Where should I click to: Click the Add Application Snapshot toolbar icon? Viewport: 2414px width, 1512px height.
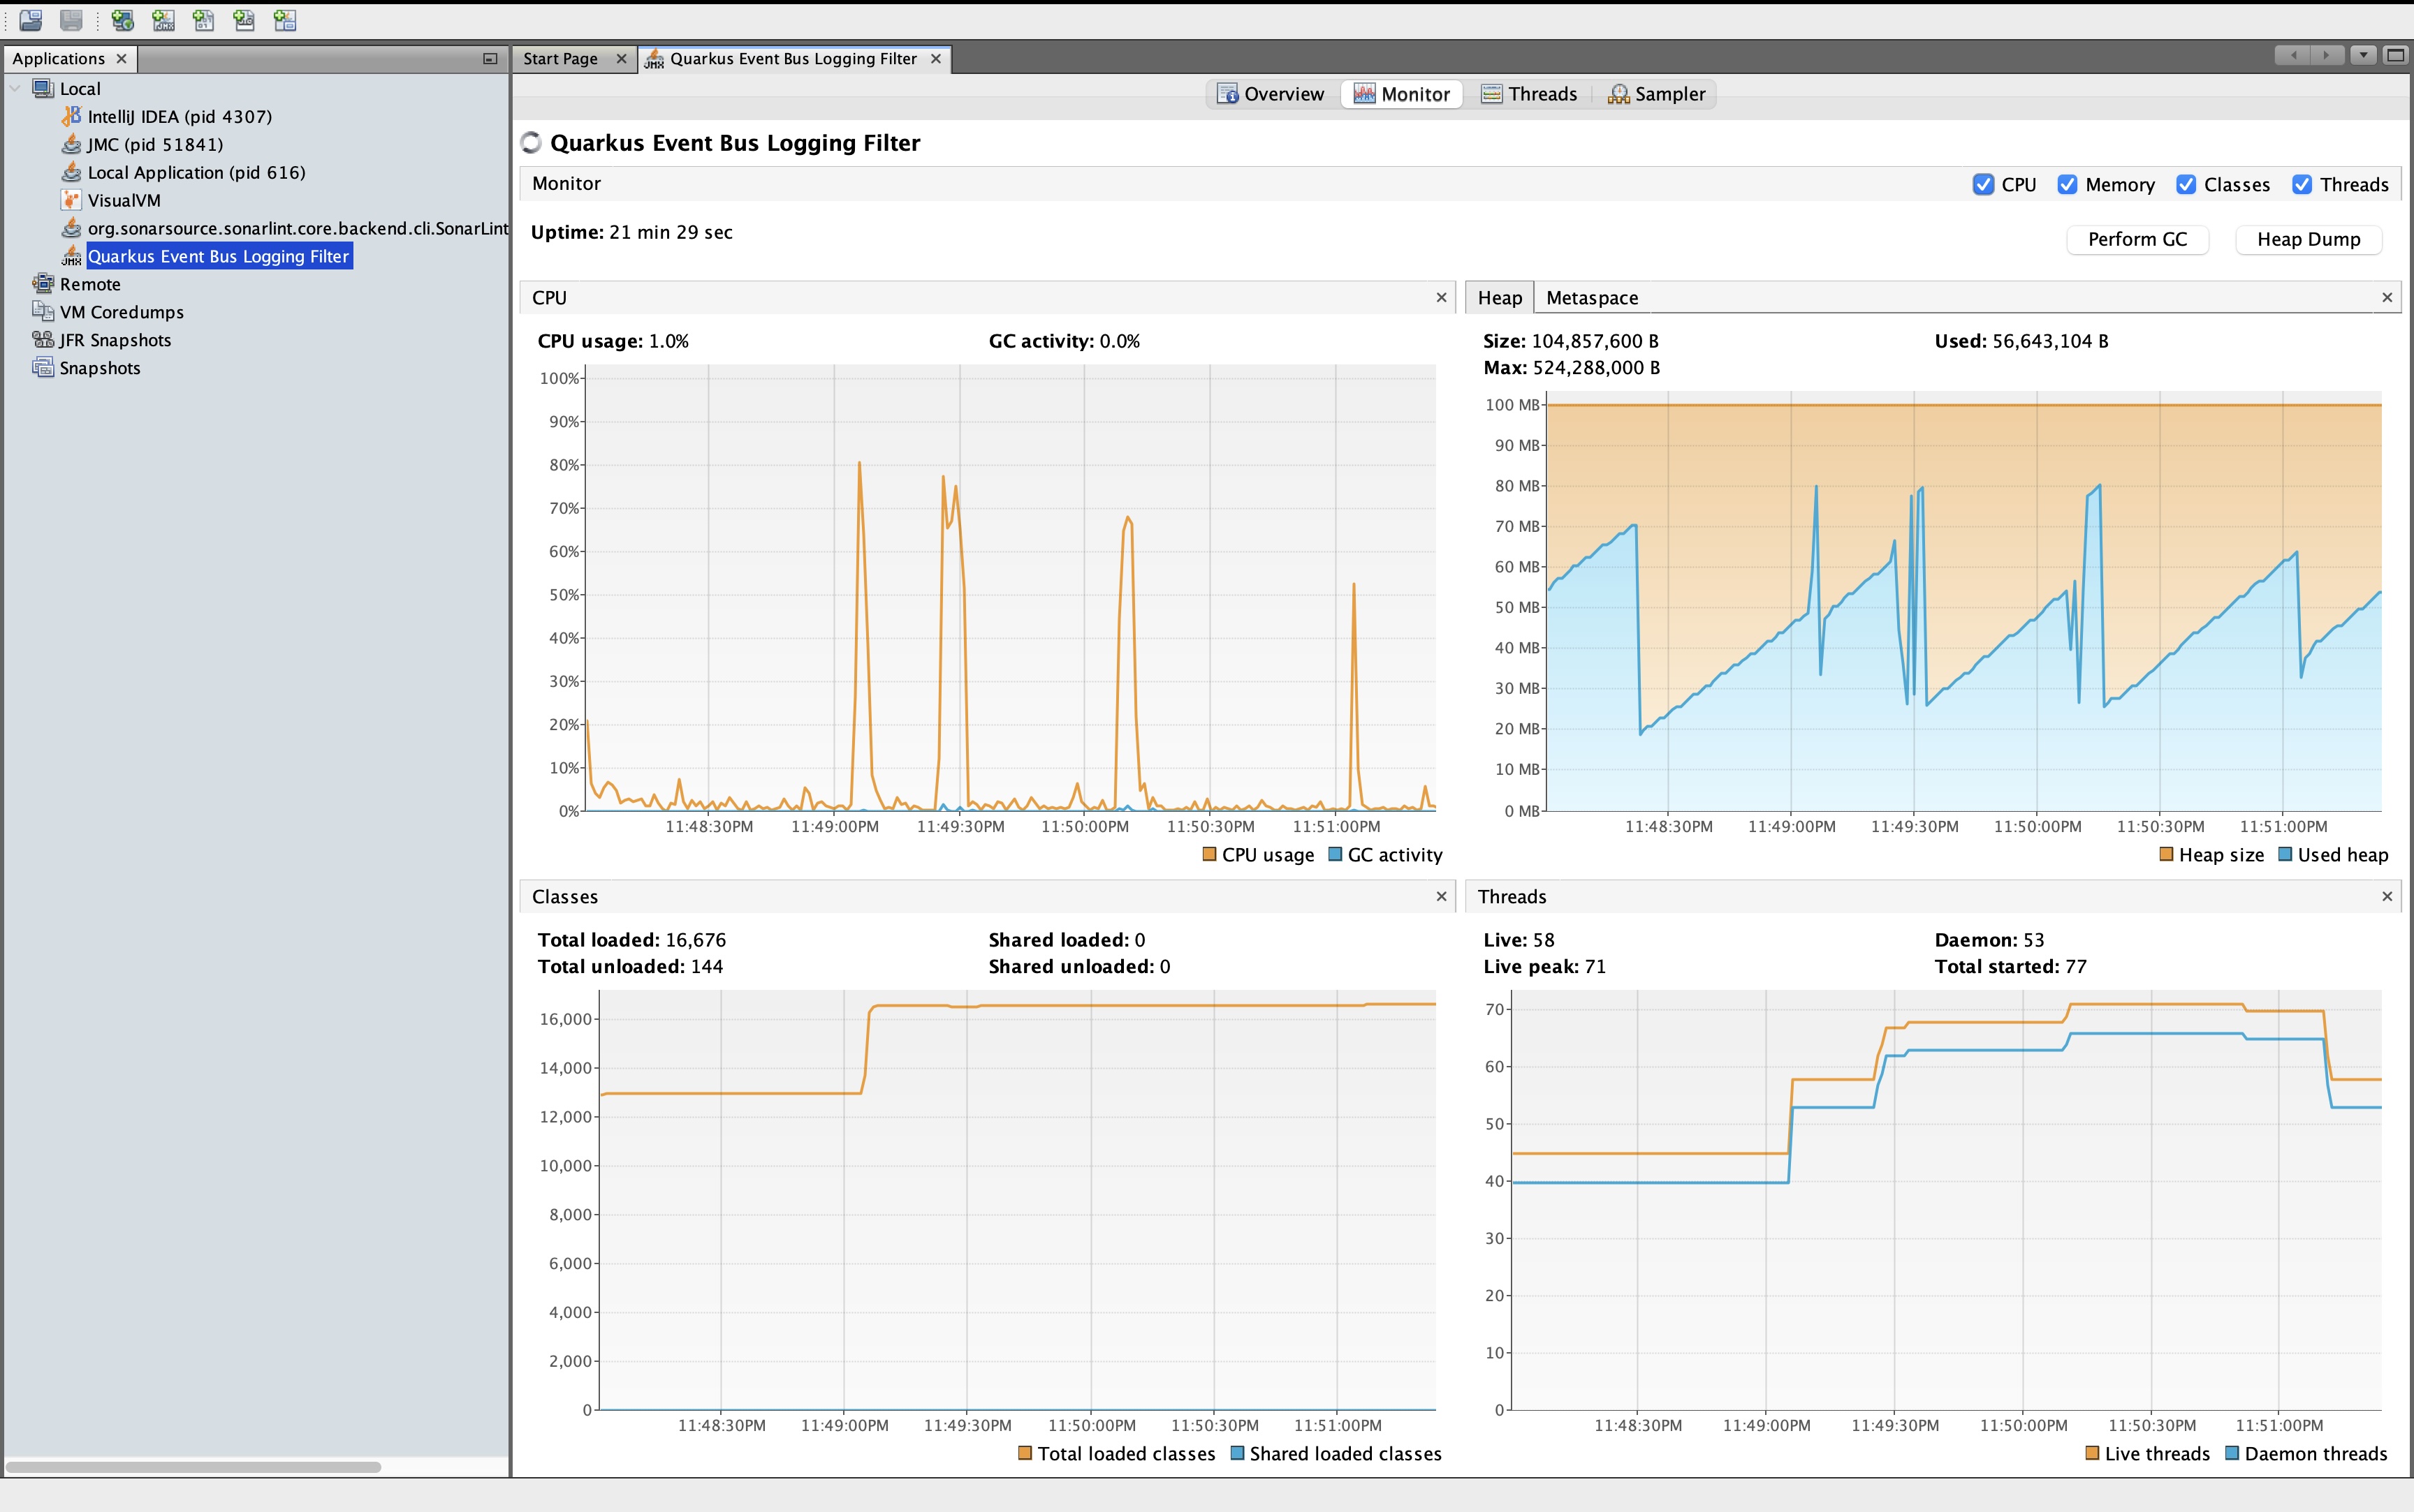tap(285, 20)
